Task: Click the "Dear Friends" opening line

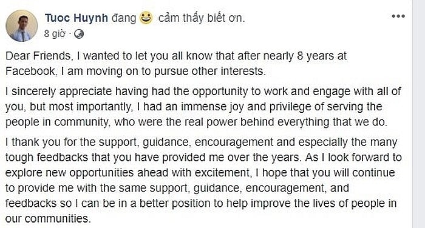Action: click(176, 56)
